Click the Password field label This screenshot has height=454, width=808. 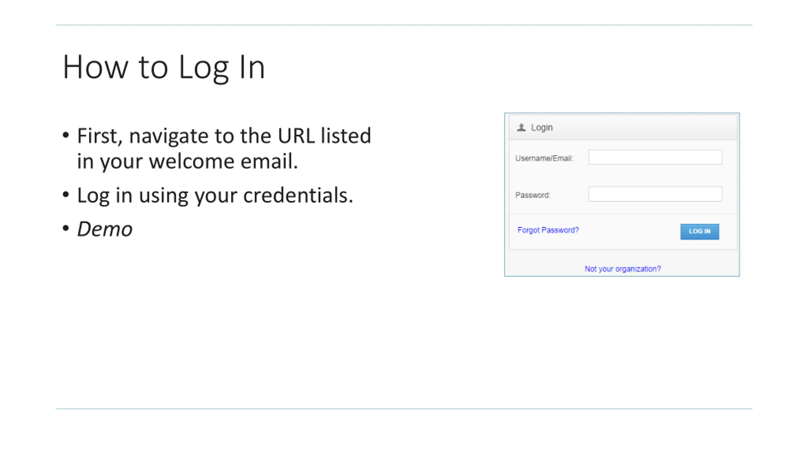pyautogui.click(x=533, y=195)
